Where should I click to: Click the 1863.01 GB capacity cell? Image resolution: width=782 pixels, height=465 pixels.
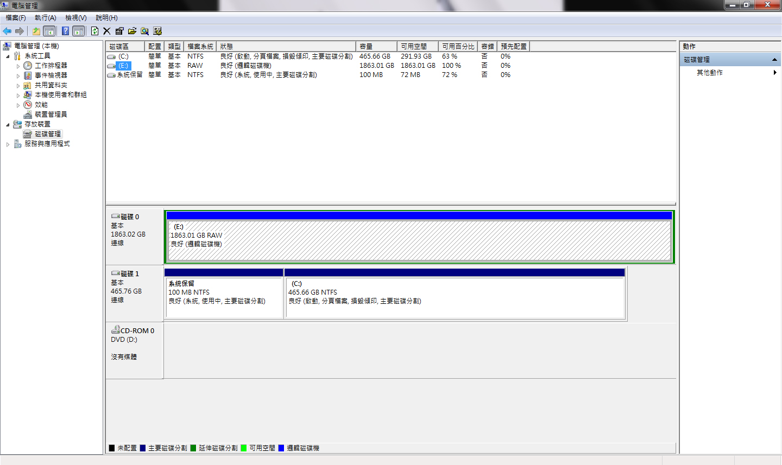click(376, 66)
